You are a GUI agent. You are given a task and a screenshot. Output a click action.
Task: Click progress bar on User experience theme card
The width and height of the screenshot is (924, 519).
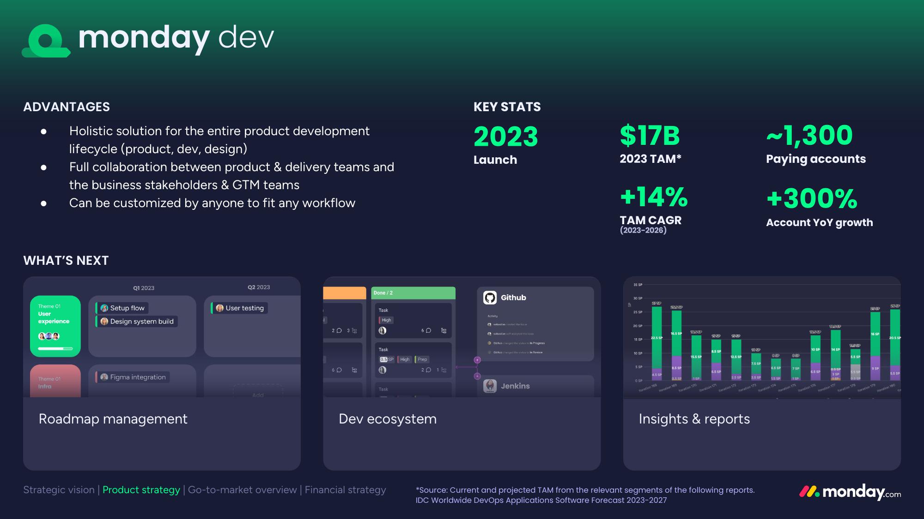(x=55, y=349)
